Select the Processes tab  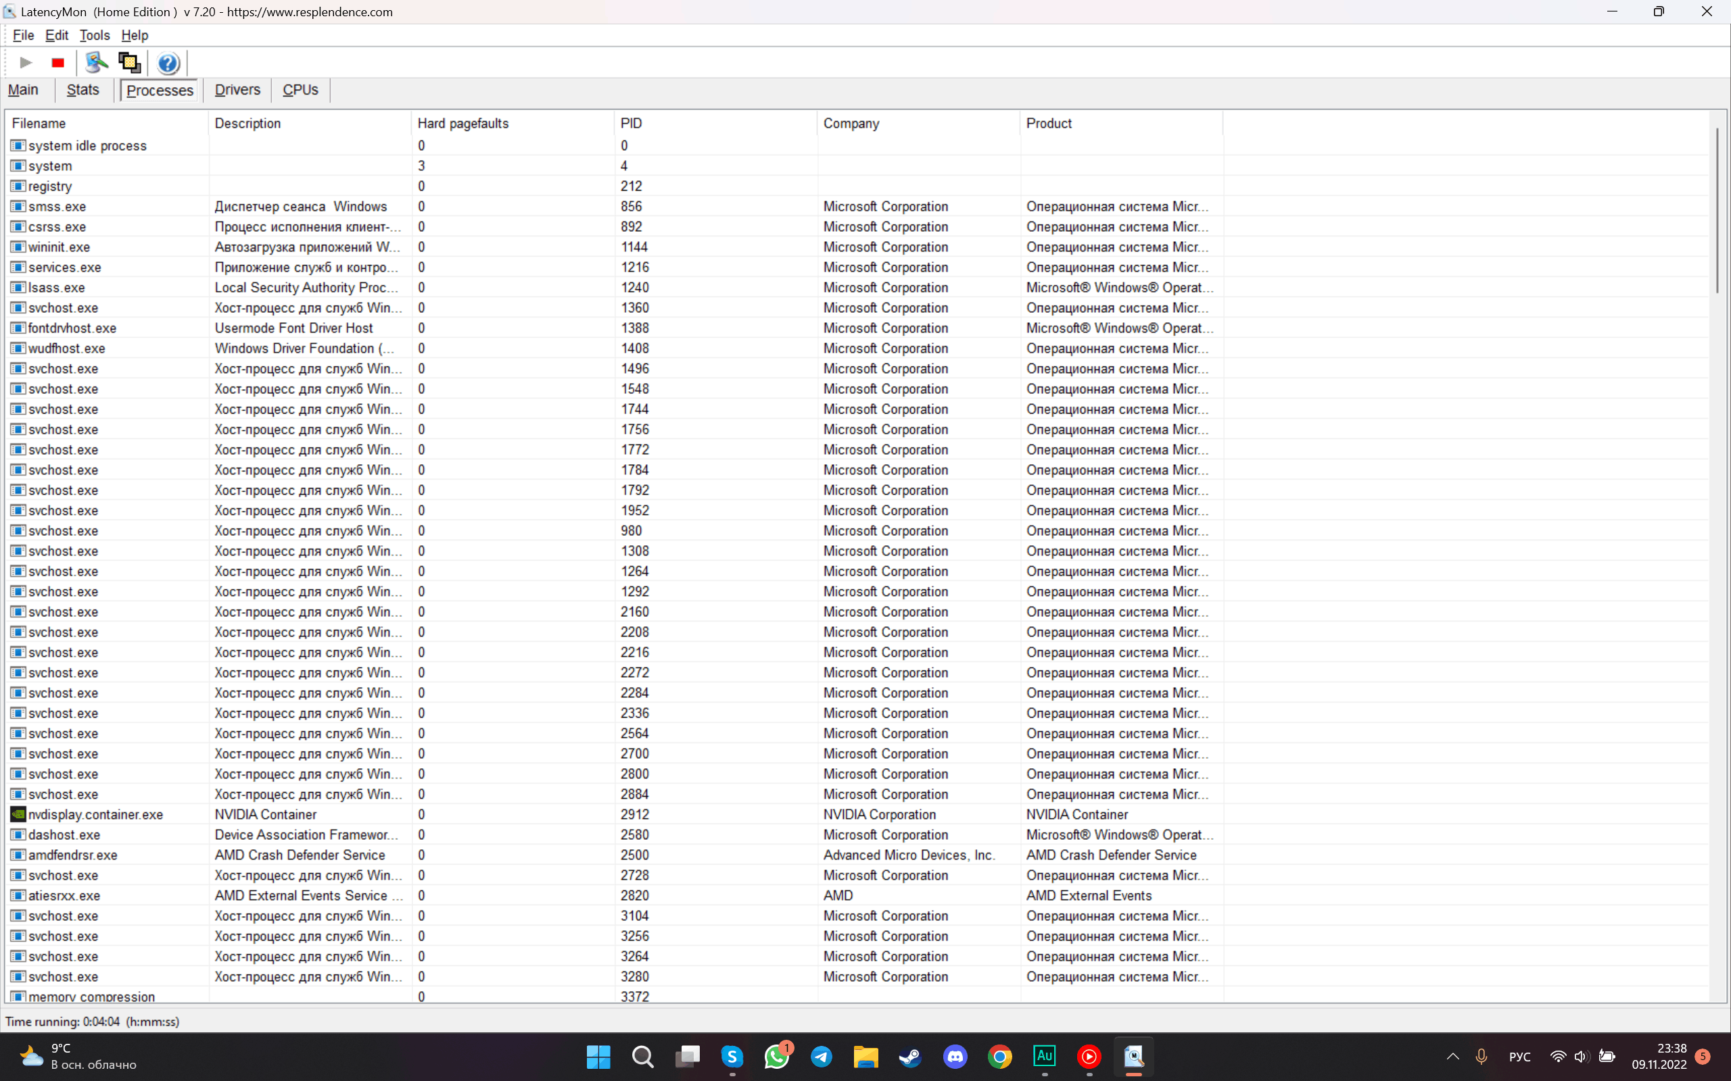pyautogui.click(x=160, y=90)
